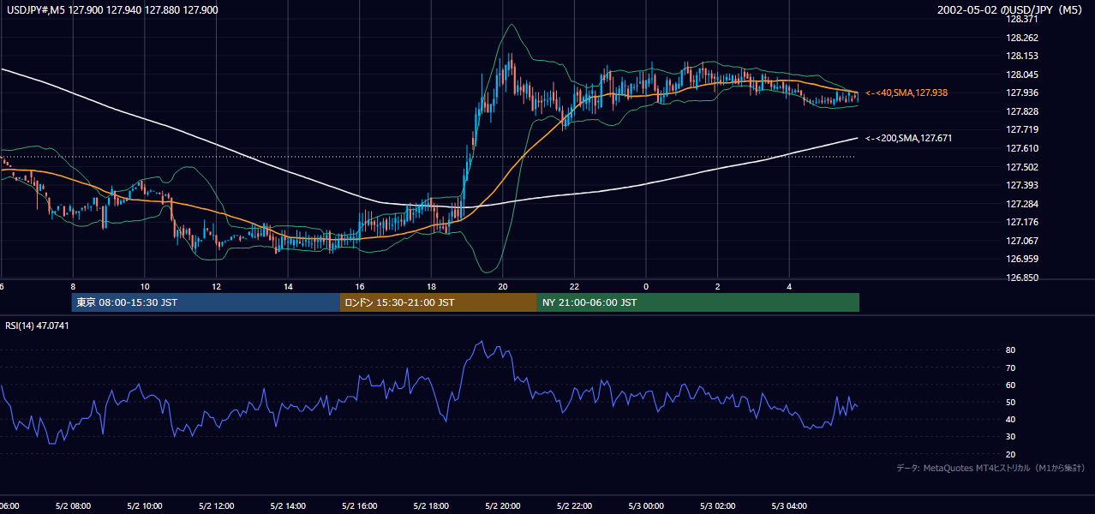Screen dimensions: 1095x514
Task: Click the '<-<200,SMA,127.671' label
Action: (909, 138)
